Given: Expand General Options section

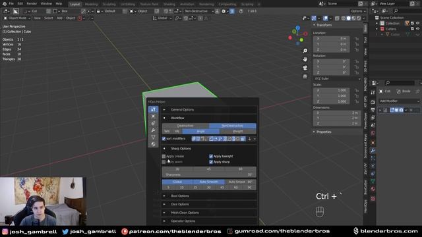Looking at the screenshot, I should tap(209, 110).
